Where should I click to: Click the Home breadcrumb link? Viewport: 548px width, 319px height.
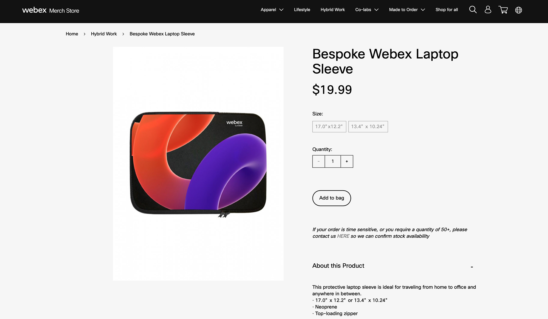pyautogui.click(x=72, y=34)
